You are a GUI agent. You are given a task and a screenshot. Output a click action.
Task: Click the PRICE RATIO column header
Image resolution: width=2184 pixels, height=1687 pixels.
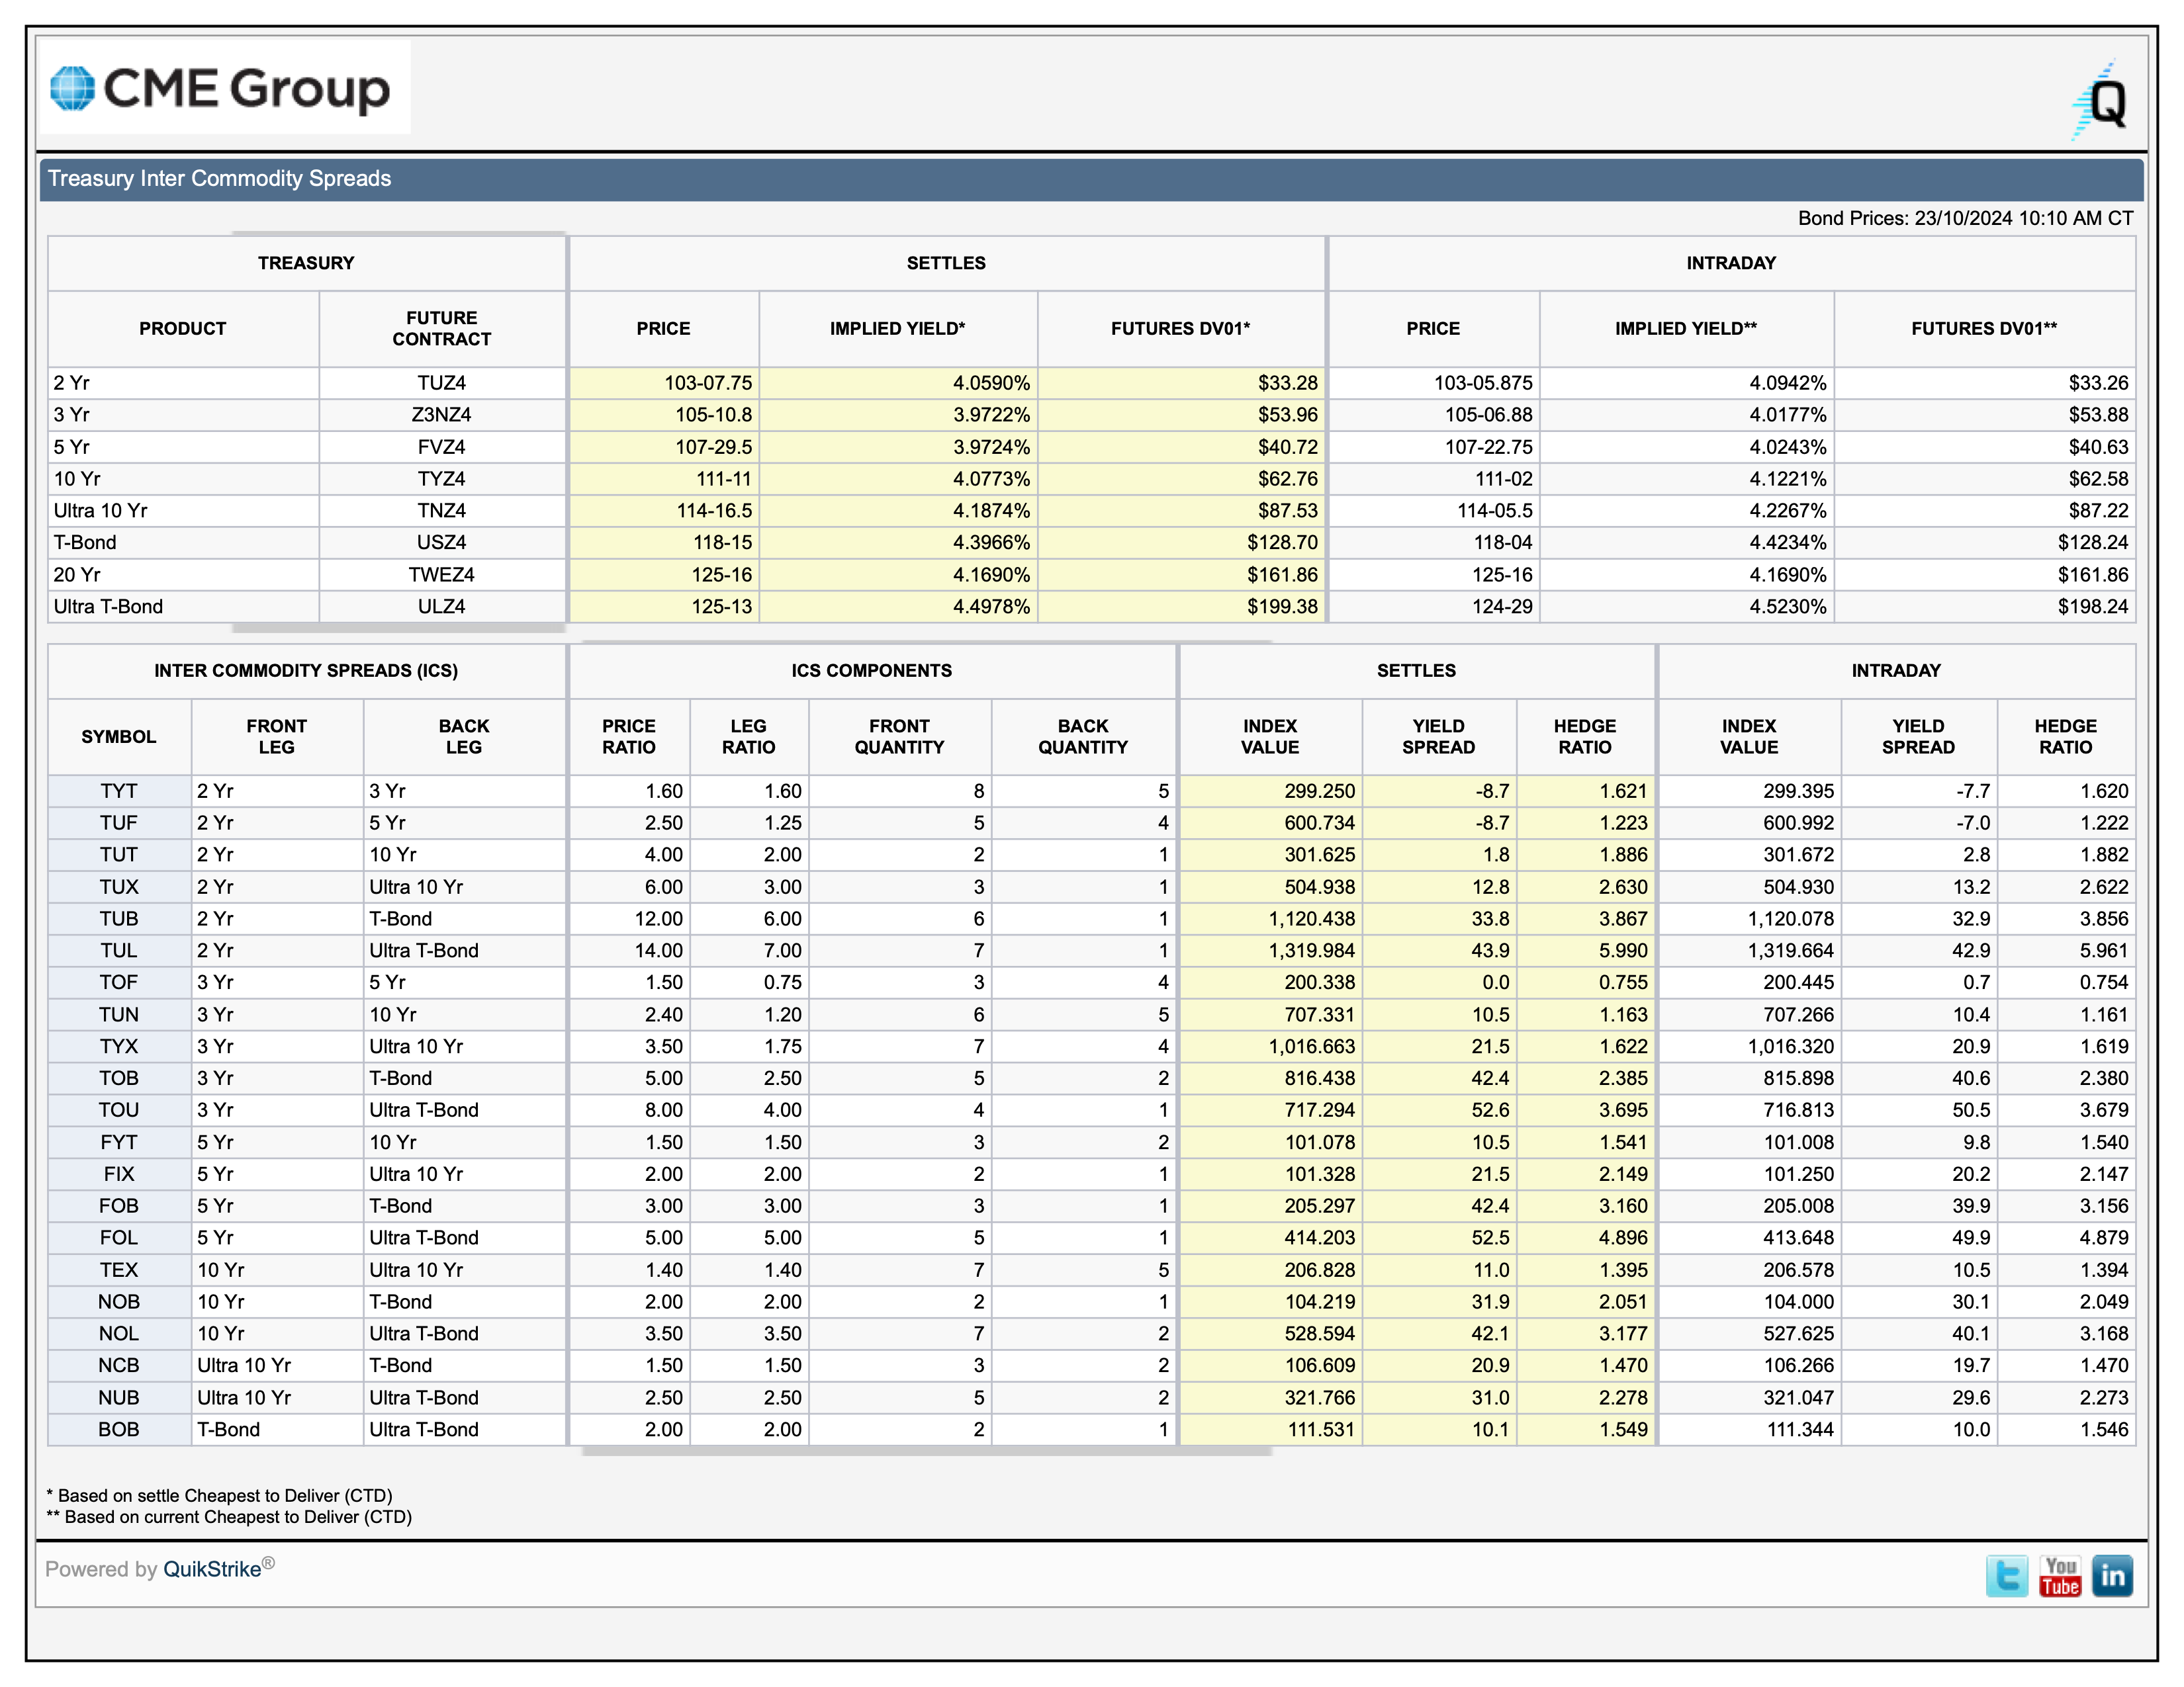pos(628,736)
